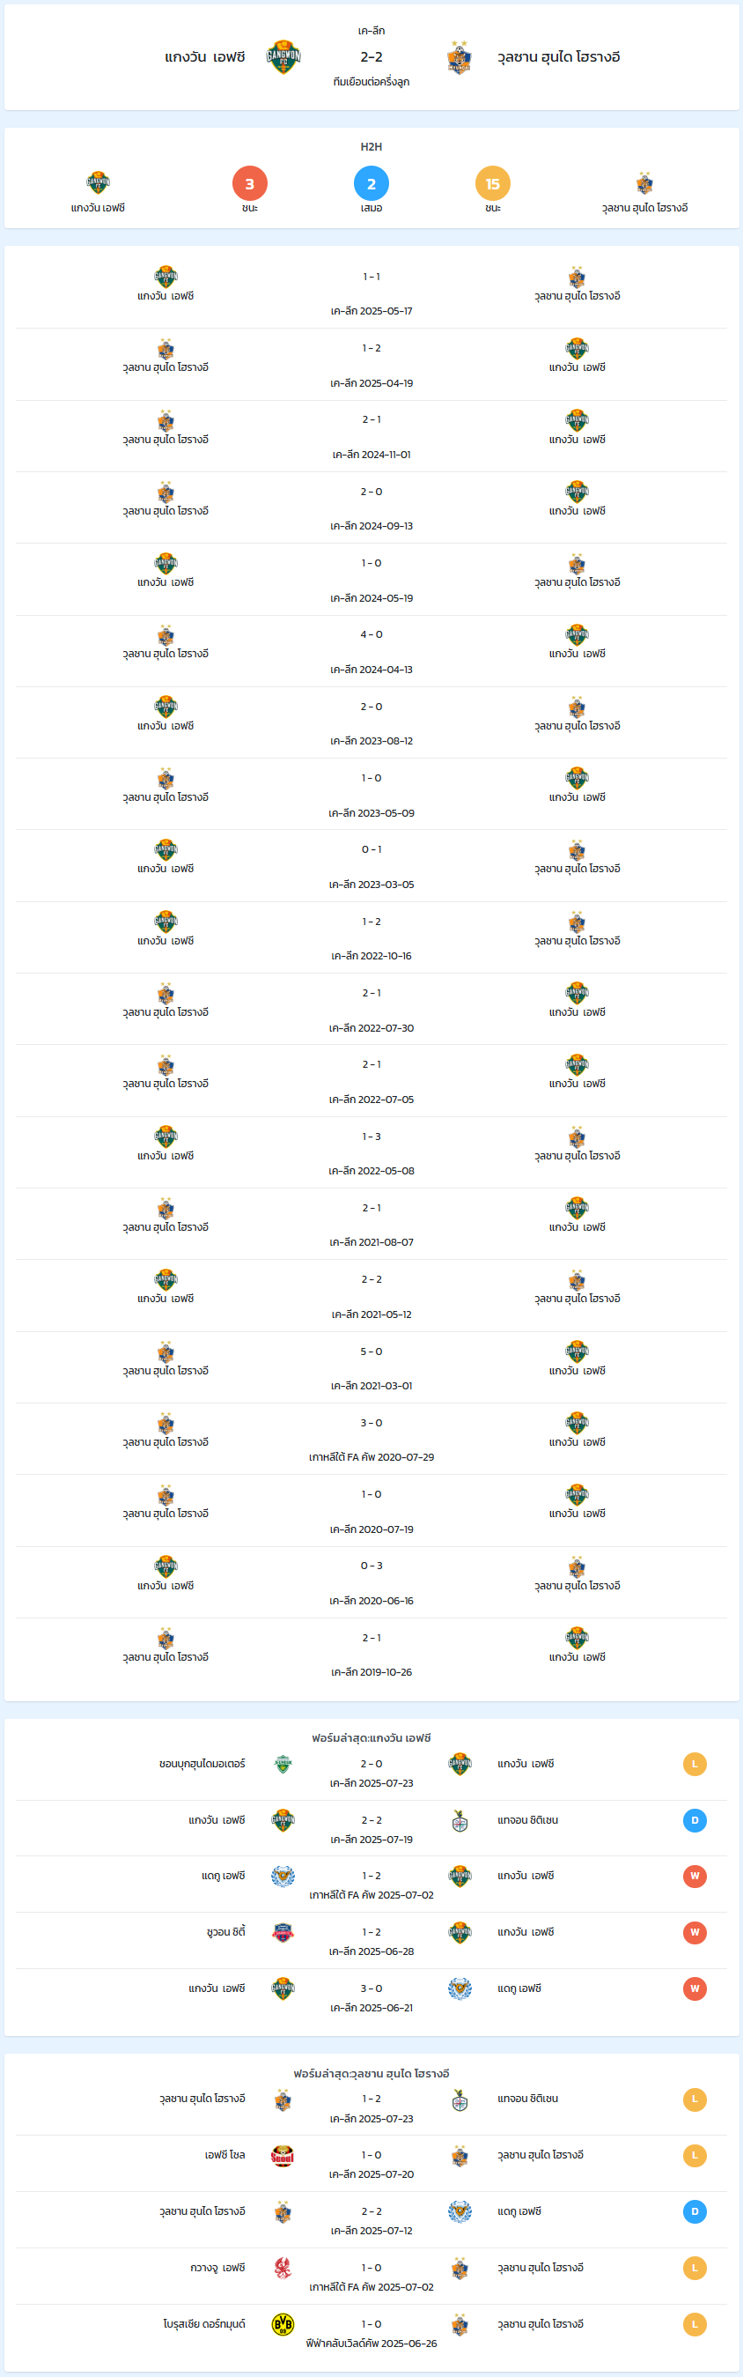
Task: Open the 2025-05-17 K-League 1-1 match
Action: (x=371, y=292)
